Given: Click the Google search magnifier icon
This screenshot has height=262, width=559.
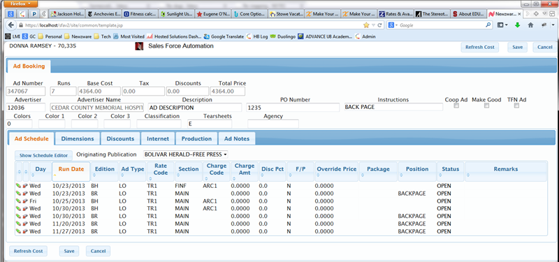Looking at the screenshot, I should (x=488, y=25).
